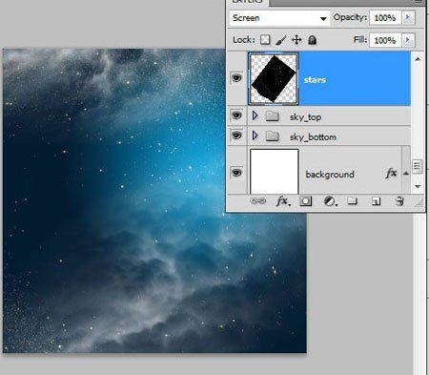
Task: Click the link layers icon
Action: coord(258,201)
